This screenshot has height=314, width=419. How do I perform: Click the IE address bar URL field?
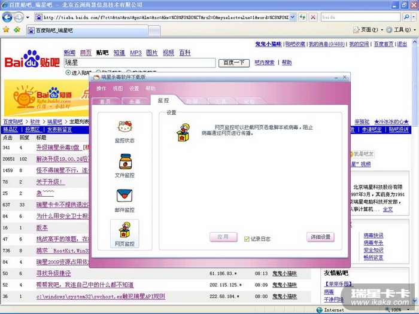pos(166,17)
